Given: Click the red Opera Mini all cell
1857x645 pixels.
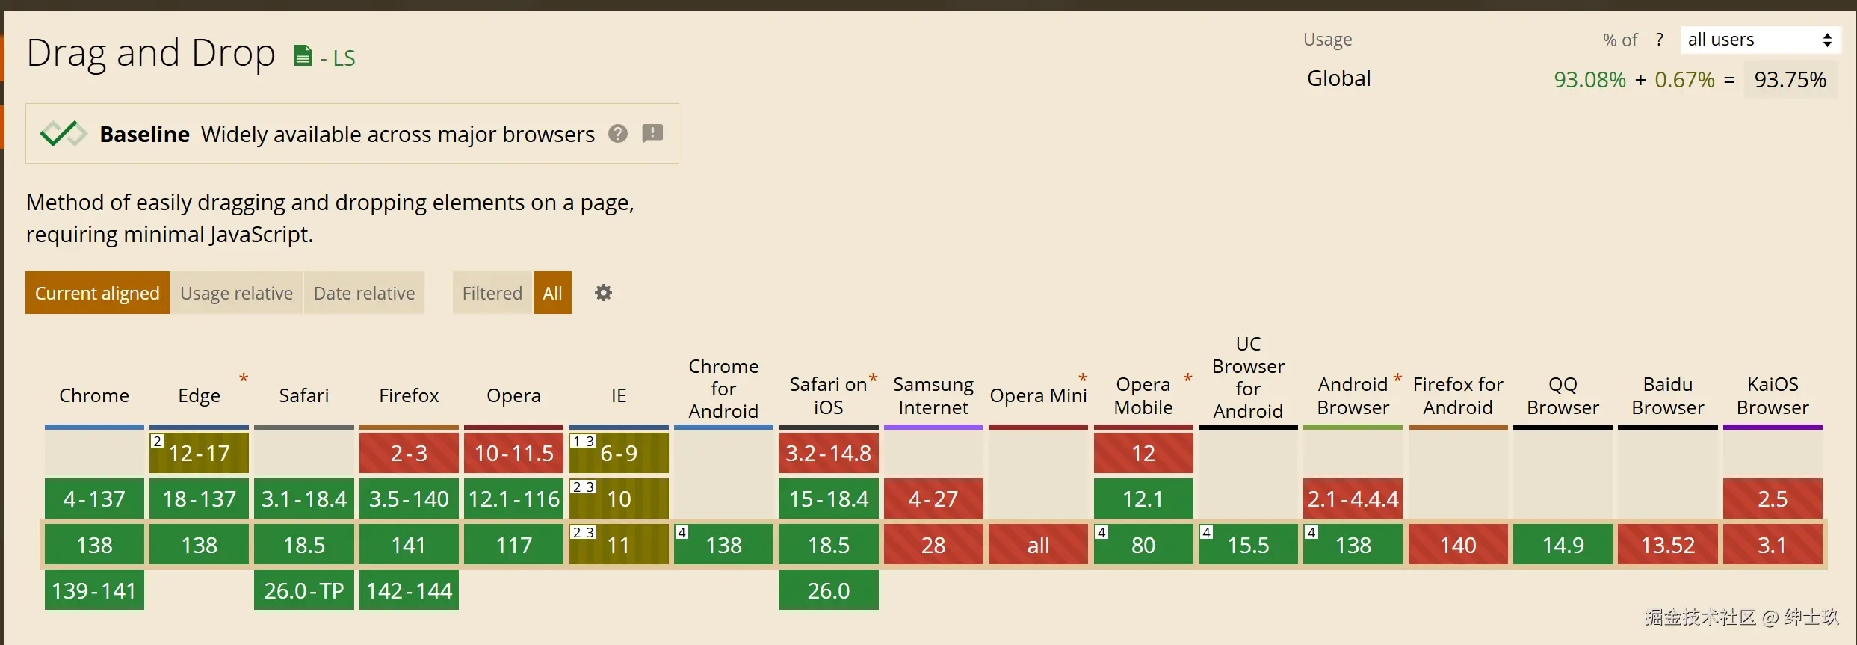Looking at the screenshot, I should coord(1038,545).
